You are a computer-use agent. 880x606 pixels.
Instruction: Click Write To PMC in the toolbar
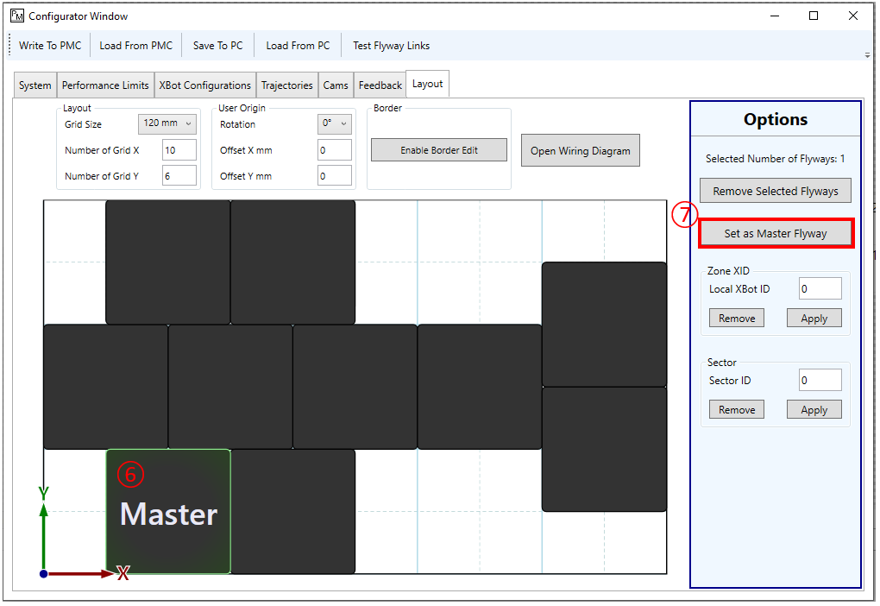tap(48, 45)
